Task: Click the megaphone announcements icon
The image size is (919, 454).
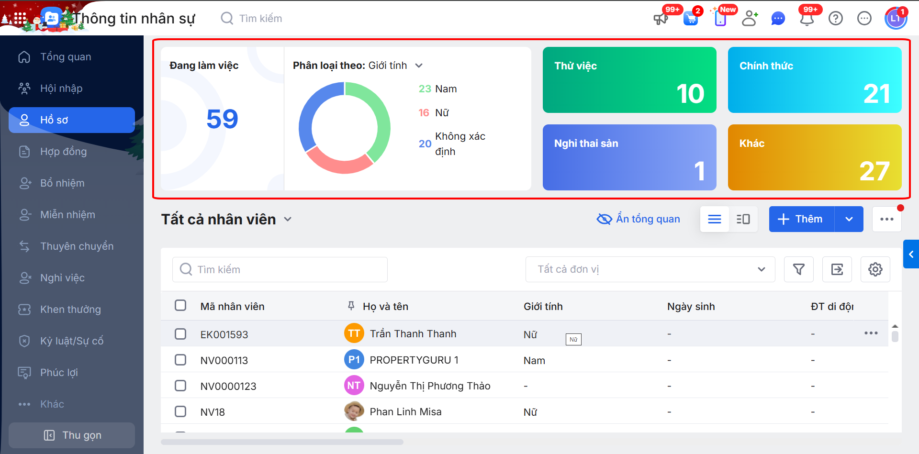Action: 661,19
